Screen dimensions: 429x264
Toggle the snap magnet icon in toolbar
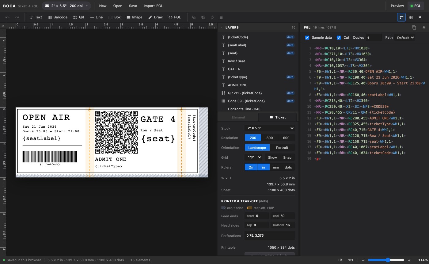pyautogui.click(x=420, y=17)
